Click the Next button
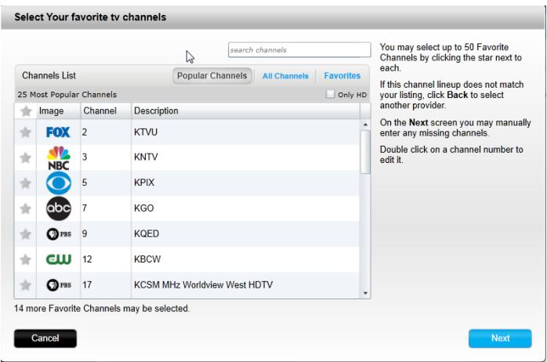Screen dimensions: 547x362 point(500,338)
